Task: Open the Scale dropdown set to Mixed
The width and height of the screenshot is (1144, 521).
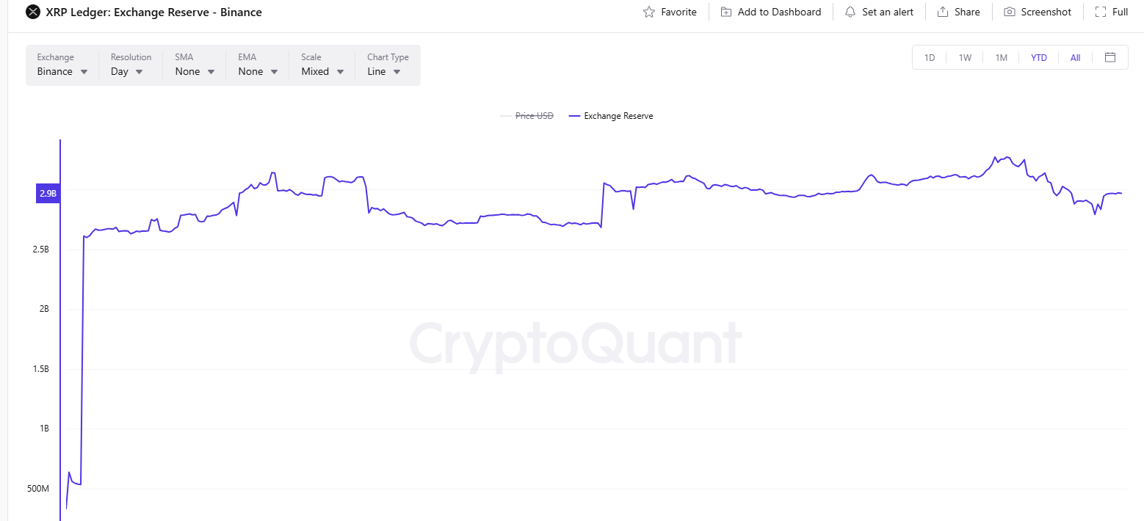Action: 323,65
